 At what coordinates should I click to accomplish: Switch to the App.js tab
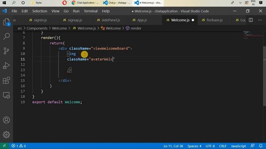[142, 20]
